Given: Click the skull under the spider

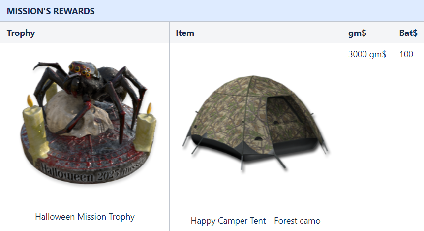Looking at the screenshot, I should 77,114.
